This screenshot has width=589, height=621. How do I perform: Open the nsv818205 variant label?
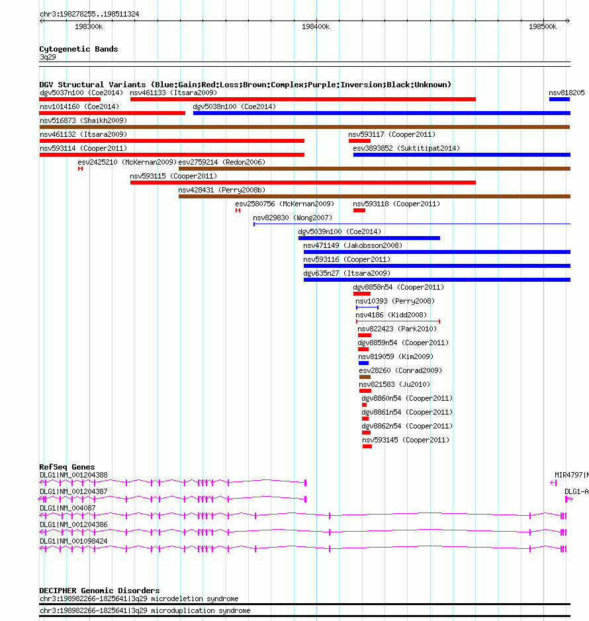(x=566, y=93)
